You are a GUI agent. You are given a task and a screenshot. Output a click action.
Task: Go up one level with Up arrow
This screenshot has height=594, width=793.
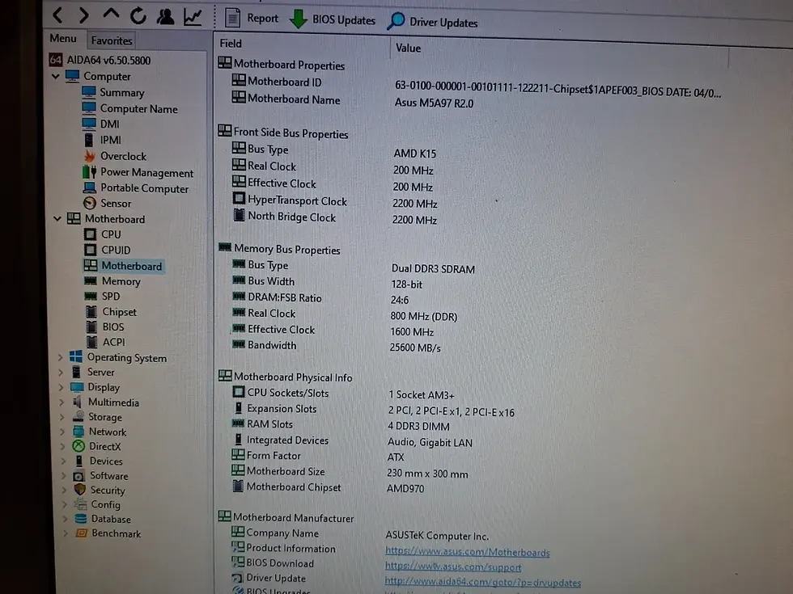pyautogui.click(x=111, y=15)
